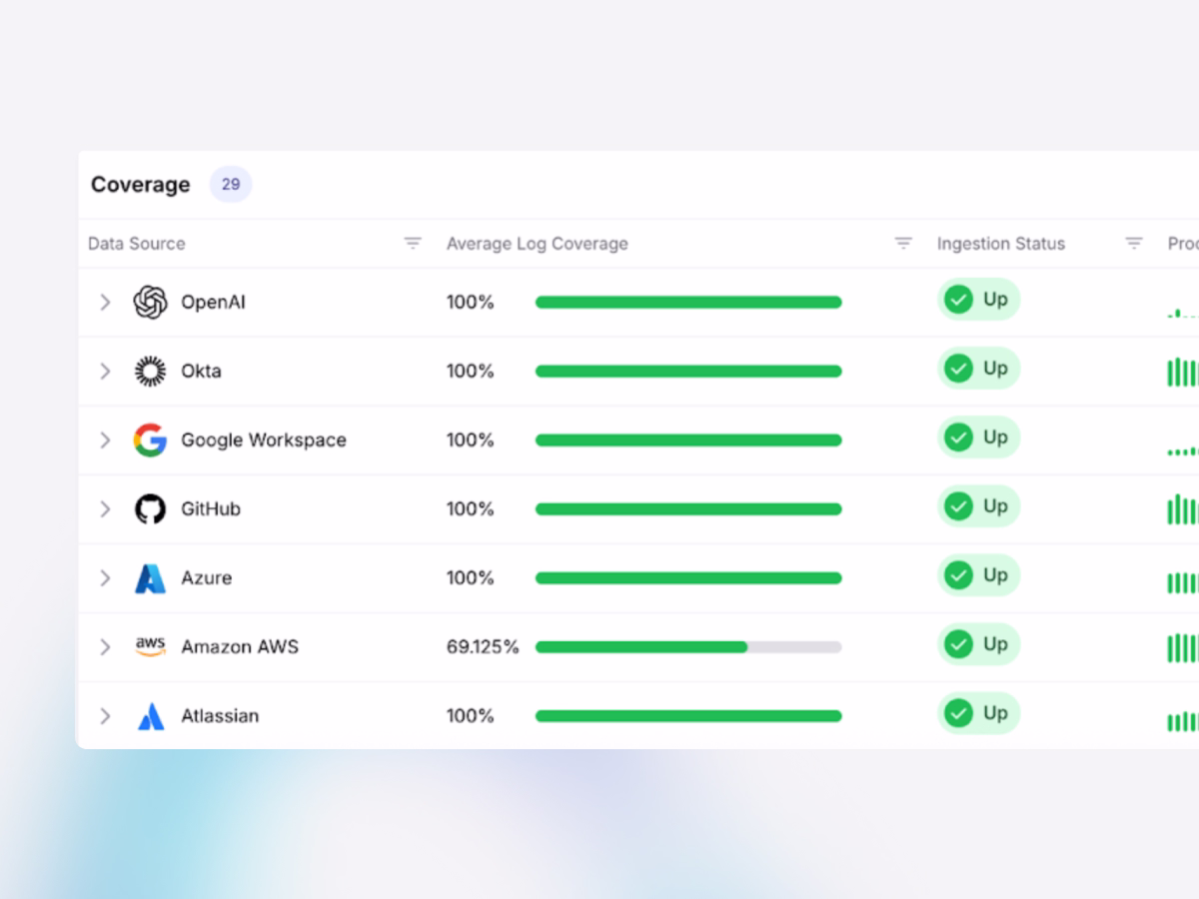Image resolution: width=1199 pixels, height=899 pixels.
Task: Click the green check icon in Atlassian row
Action: pyautogui.click(x=958, y=712)
